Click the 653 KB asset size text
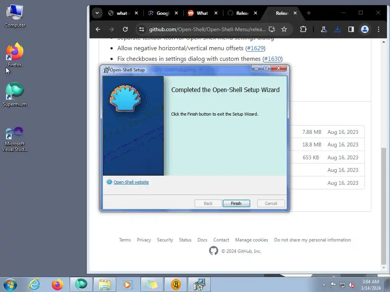The height and width of the screenshot is (292, 390). click(311, 157)
